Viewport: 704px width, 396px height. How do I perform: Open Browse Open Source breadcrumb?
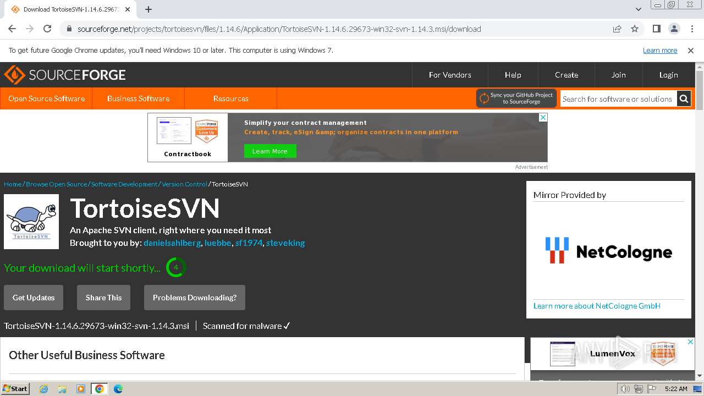point(56,184)
